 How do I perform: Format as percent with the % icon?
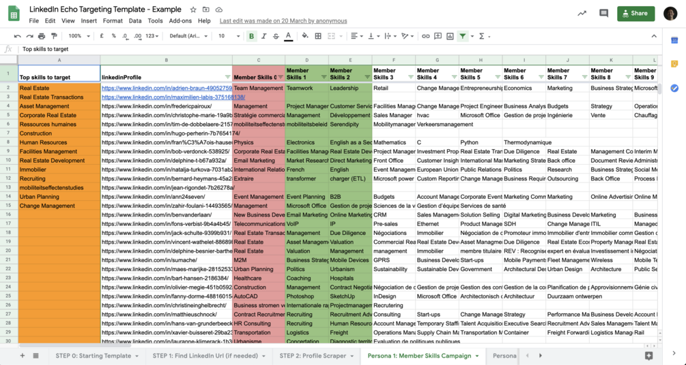pyautogui.click(x=114, y=36)
